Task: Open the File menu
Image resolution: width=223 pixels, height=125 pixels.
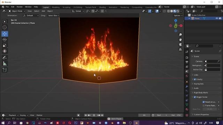Action: coord(7,7)
